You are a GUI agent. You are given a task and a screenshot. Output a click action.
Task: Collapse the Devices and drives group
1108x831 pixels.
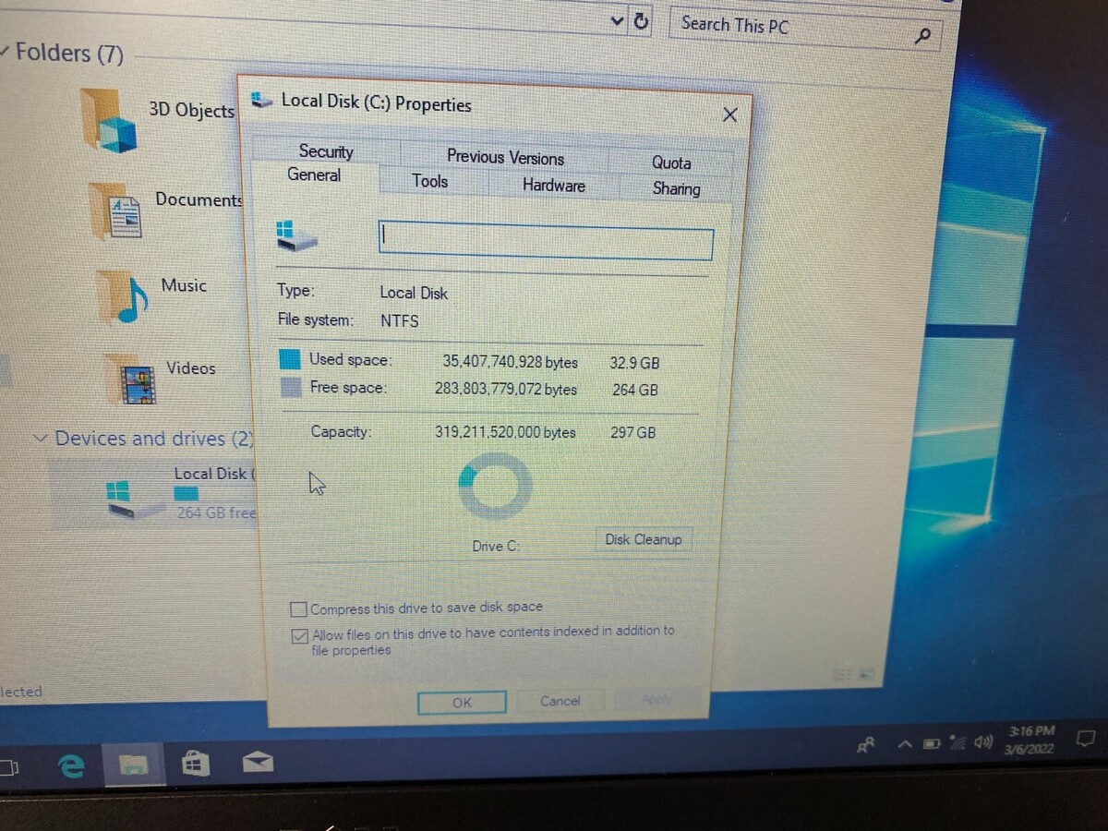[x=41, y=438]
